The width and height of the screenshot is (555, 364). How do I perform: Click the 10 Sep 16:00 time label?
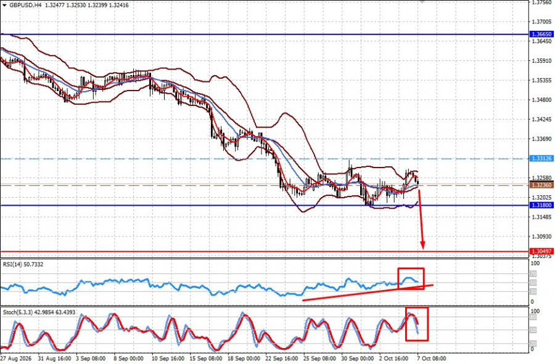point(168,358)
